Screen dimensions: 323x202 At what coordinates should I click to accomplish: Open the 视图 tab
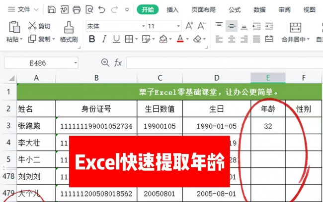310,9
